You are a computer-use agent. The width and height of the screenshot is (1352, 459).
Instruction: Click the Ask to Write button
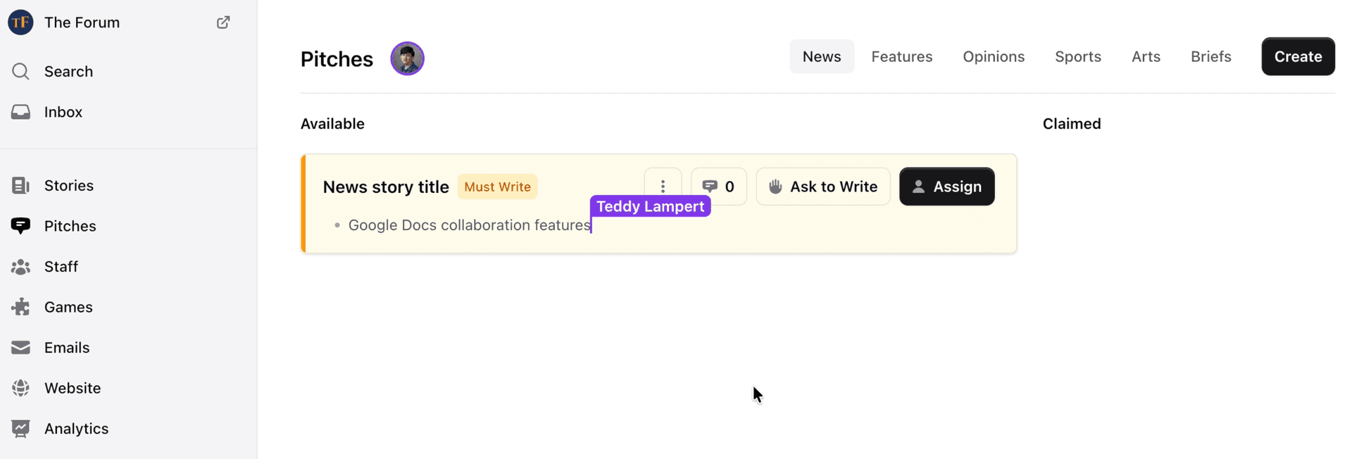tap(822, 187)
